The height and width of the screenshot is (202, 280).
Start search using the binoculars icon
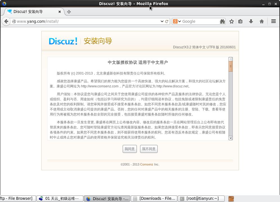[222, 21]
